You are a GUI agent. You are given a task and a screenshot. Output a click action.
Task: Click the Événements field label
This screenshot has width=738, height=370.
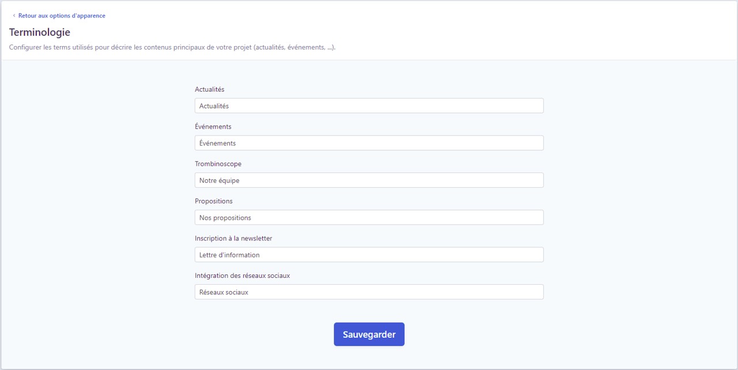tap(213, 127)
